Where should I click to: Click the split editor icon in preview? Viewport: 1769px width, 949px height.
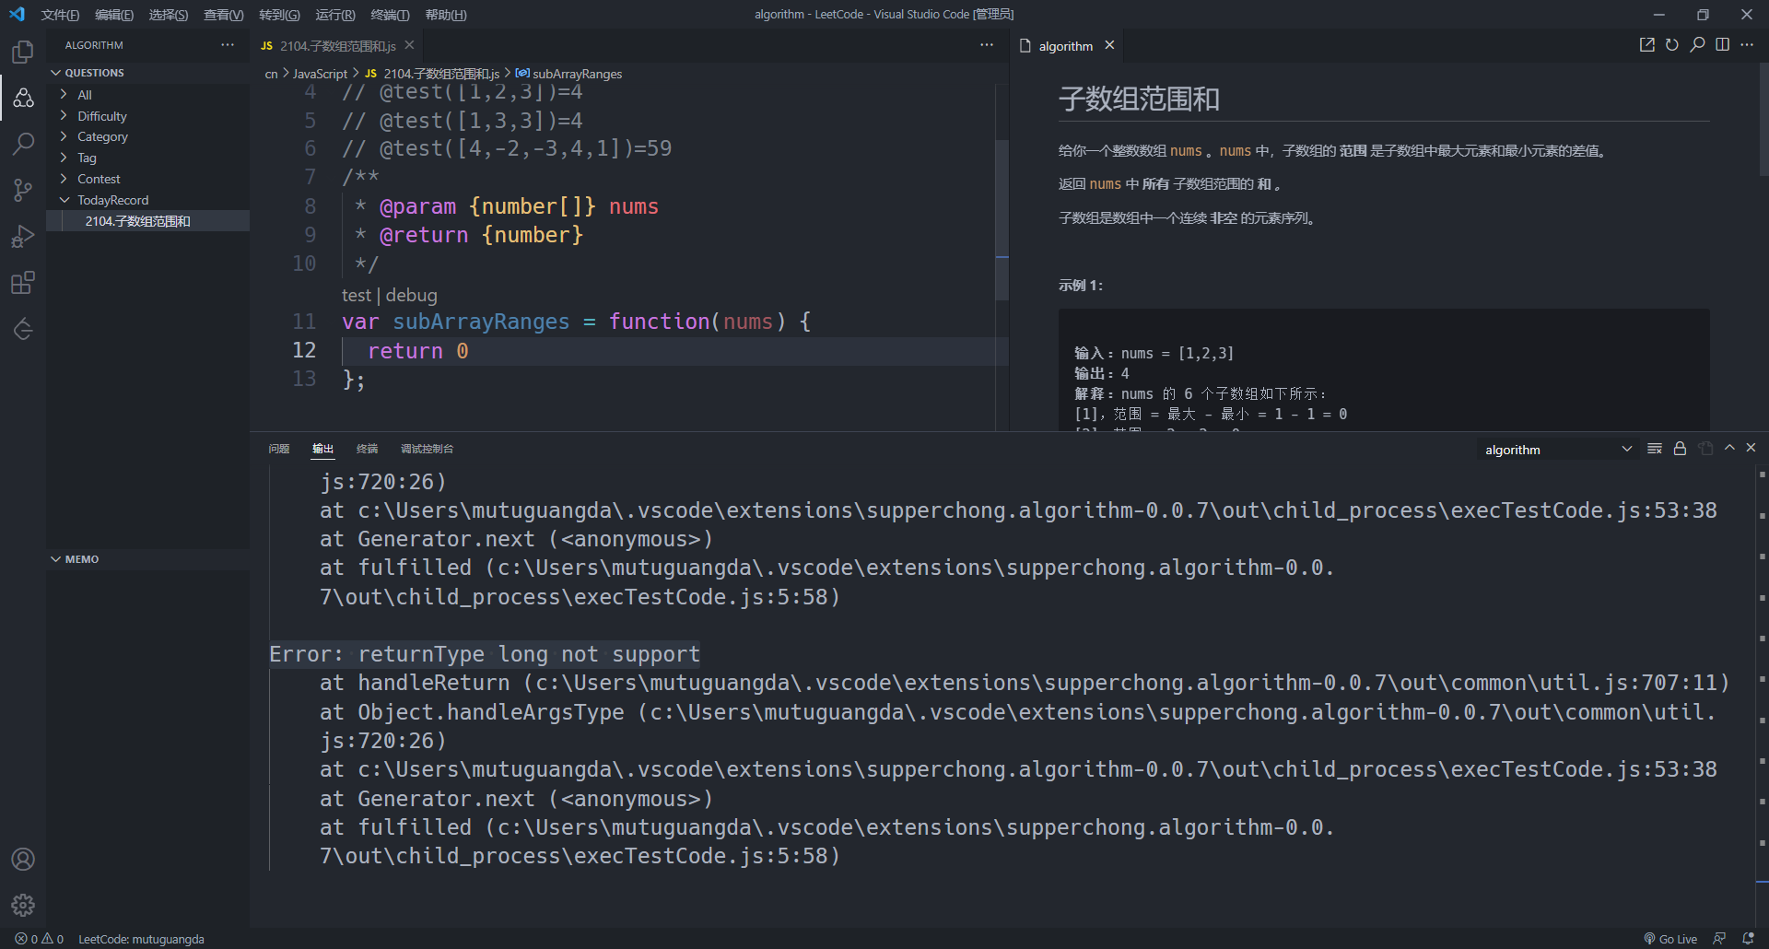1723,44
